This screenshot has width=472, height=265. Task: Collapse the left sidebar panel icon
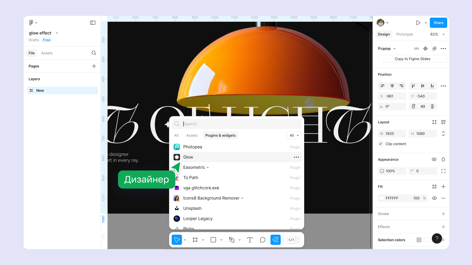coord(93,23)
